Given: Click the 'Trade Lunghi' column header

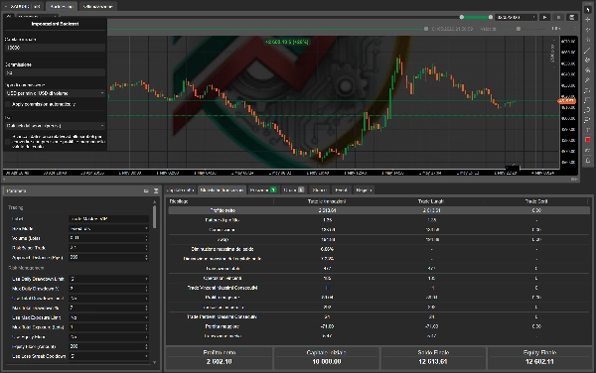Looking at the screenshot, I should 431,201.
